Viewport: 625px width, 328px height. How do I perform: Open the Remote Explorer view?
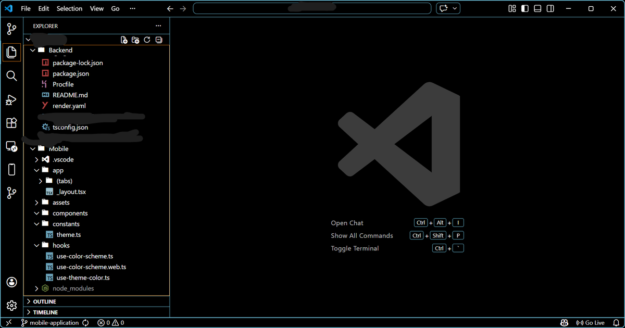(11, 146)
